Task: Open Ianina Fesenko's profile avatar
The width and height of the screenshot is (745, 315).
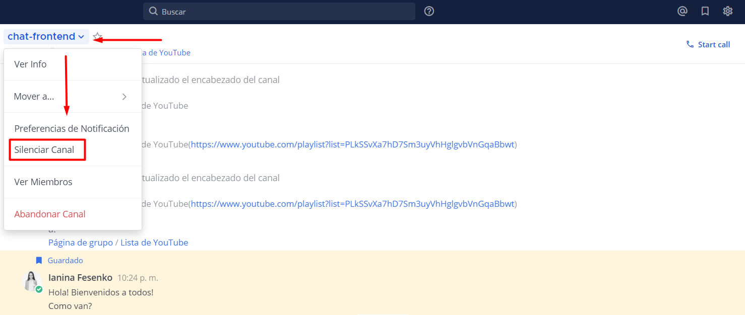Action: (32, 281)
